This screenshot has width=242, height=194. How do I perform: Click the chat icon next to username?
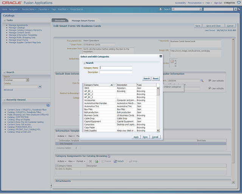click(x=239, y=3)
